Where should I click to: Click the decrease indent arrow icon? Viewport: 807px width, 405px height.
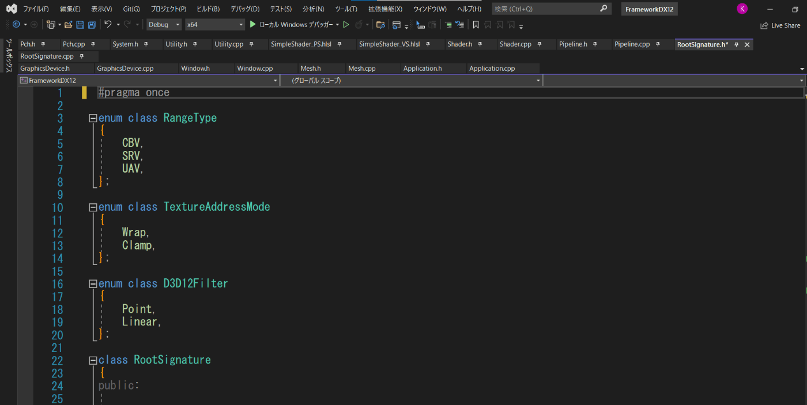tap(459, 25)
